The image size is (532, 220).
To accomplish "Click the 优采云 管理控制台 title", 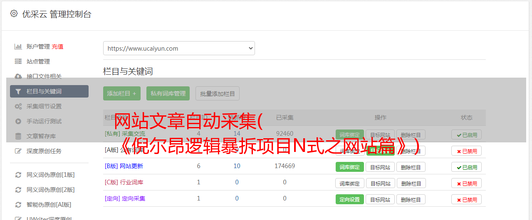I will 57,14.
